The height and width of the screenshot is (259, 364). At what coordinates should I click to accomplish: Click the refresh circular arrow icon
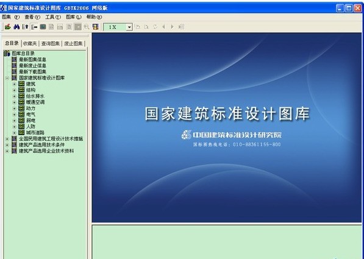coord(155,27)
